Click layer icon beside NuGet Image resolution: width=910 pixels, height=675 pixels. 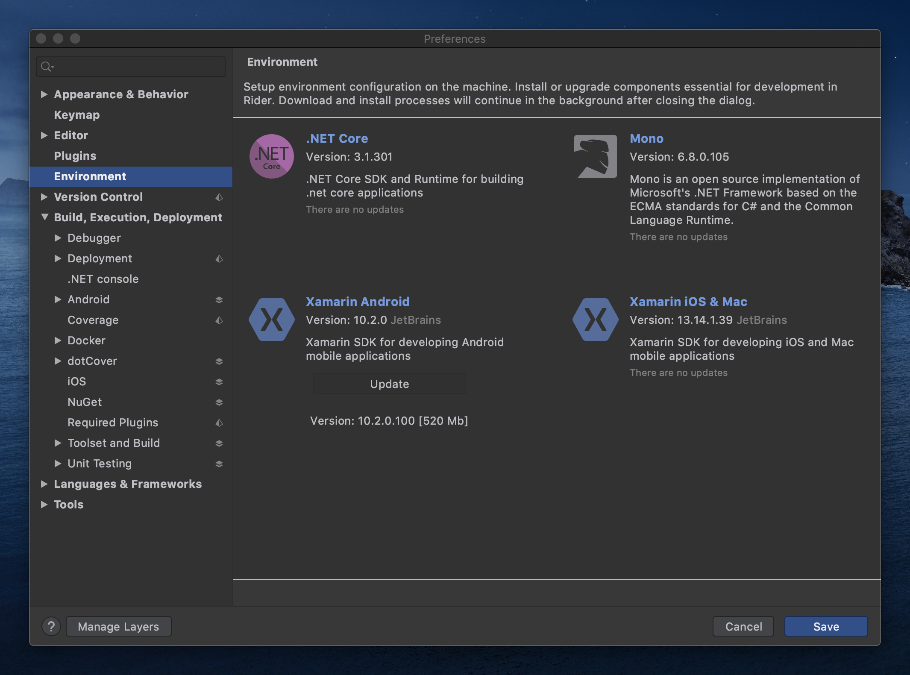click(219, 402)
